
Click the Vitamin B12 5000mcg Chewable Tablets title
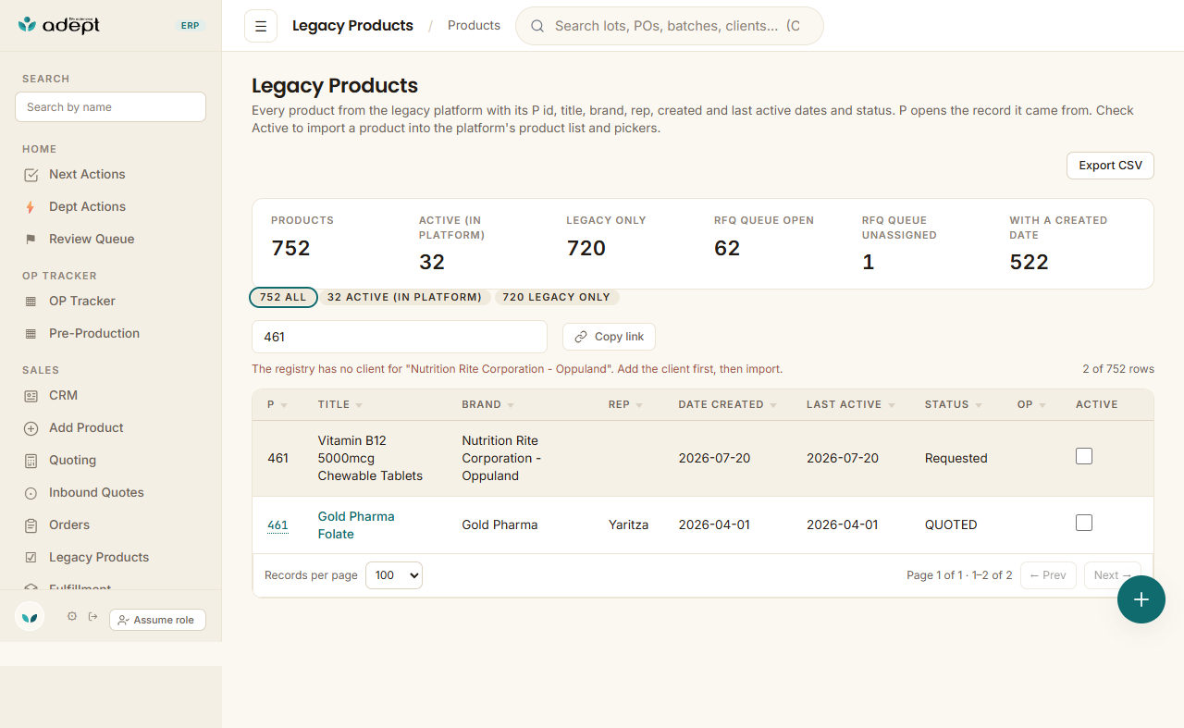coord(370,459)
